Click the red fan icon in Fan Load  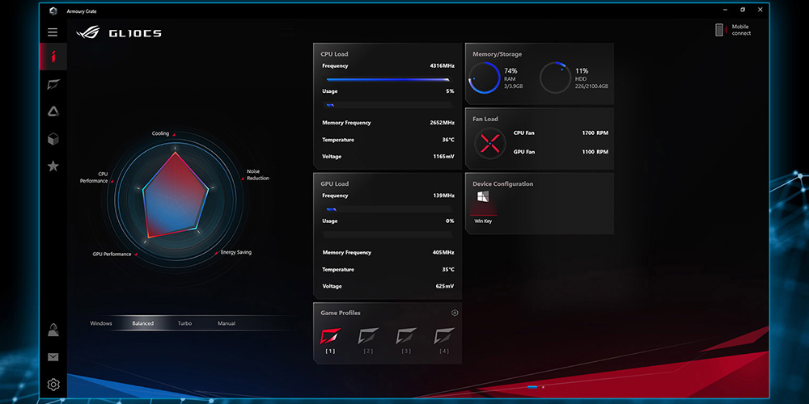point(489,143)
